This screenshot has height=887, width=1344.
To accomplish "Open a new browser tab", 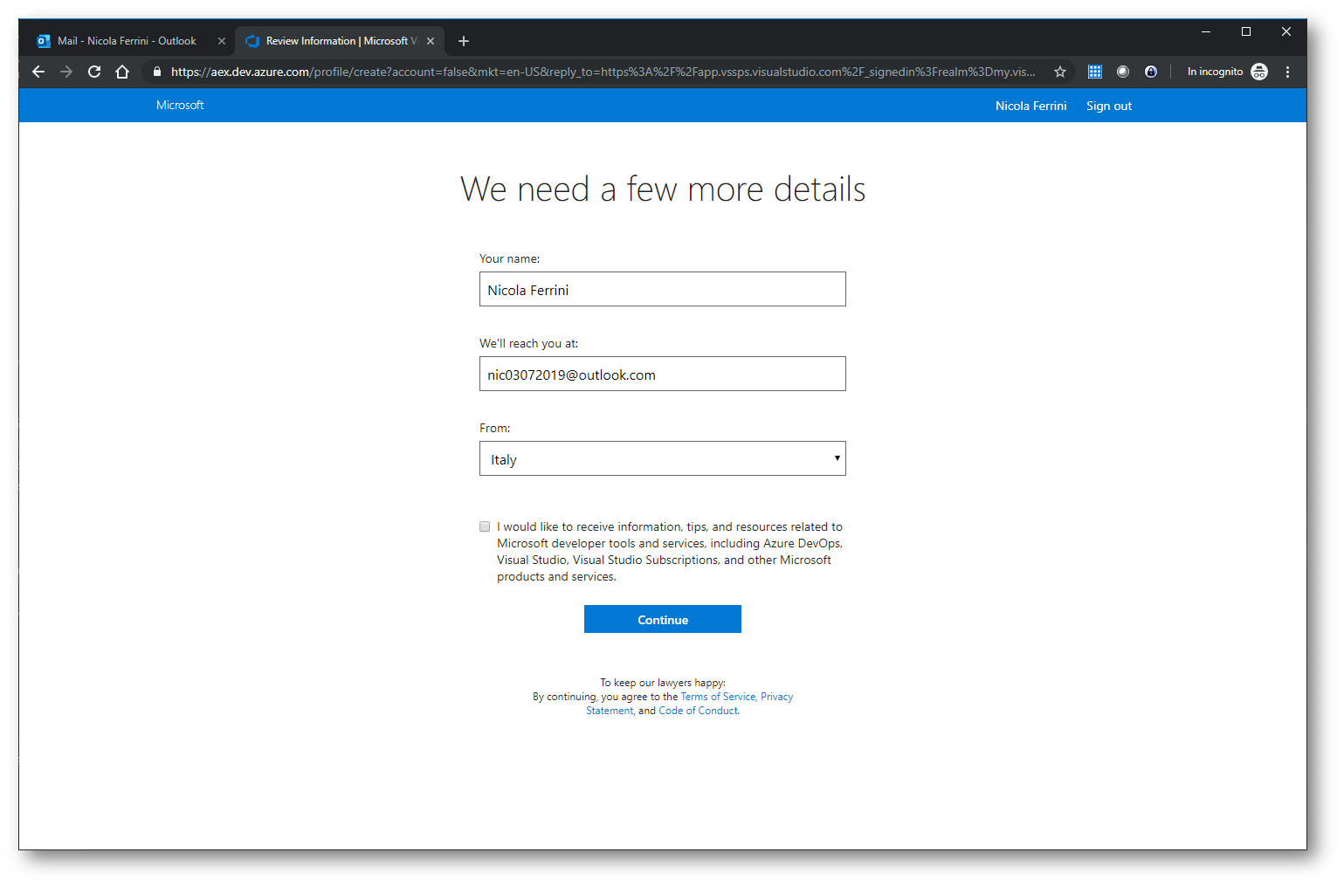I will (464, 41).
